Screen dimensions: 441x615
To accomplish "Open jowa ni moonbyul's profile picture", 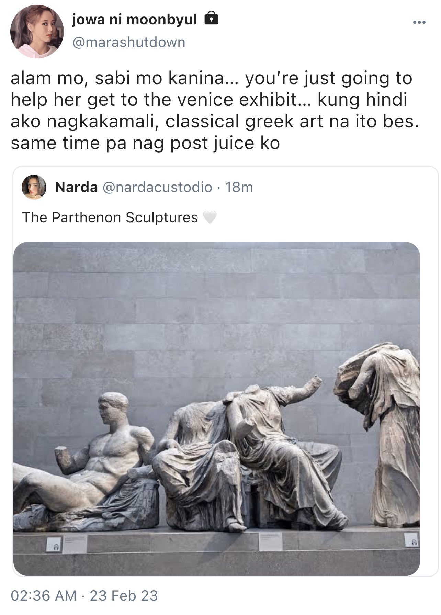I will [x=37, y=32].
